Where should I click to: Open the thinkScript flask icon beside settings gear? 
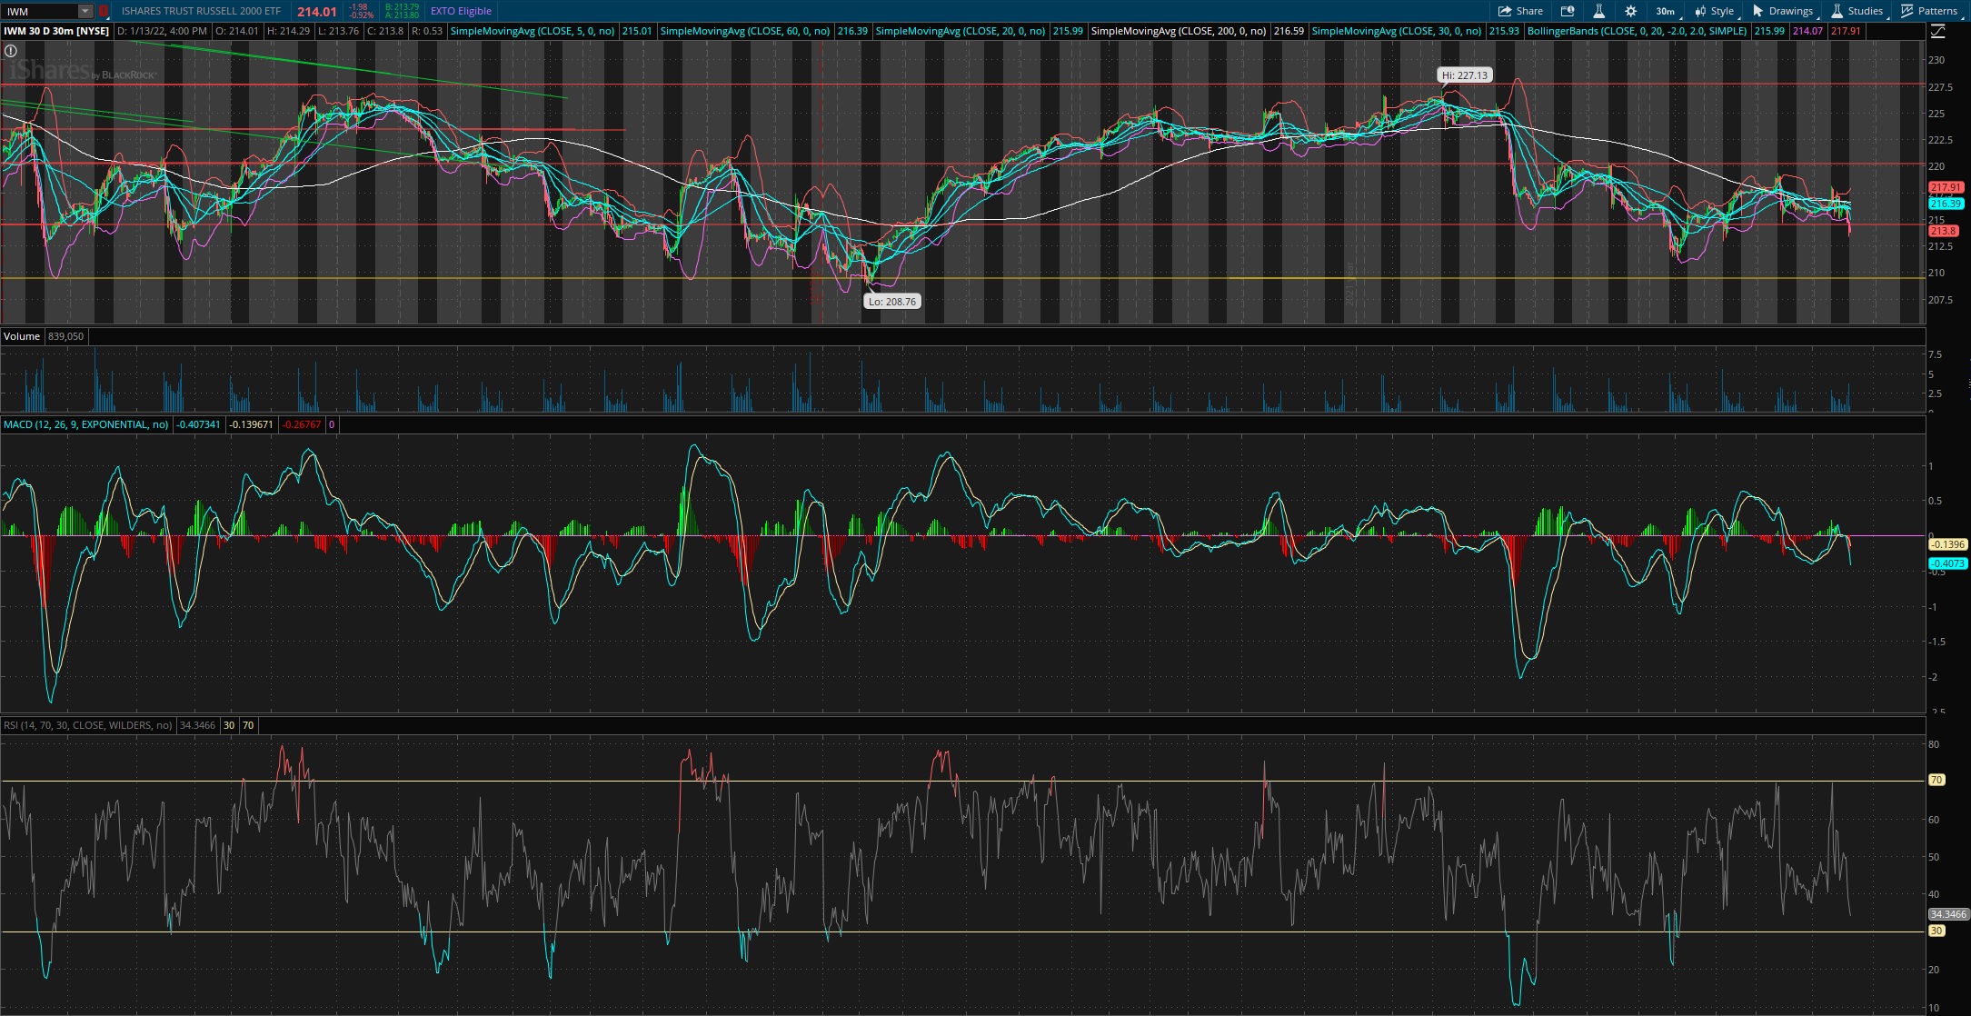pyautogui.click(x=1598, y=11)
